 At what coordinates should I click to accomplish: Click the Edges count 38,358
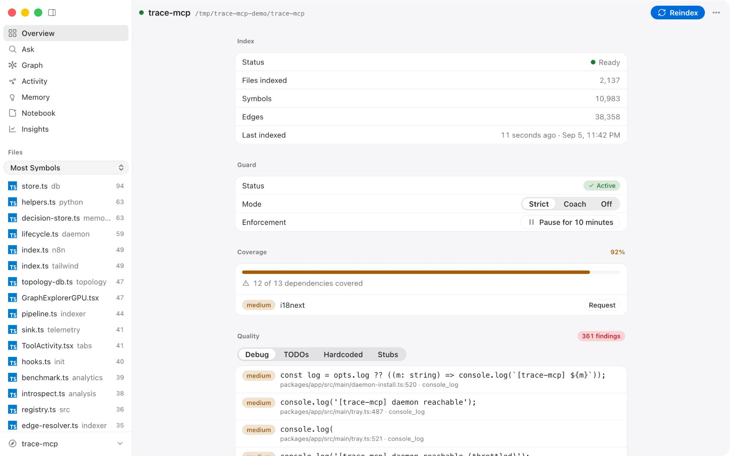[x=608, y=117]
